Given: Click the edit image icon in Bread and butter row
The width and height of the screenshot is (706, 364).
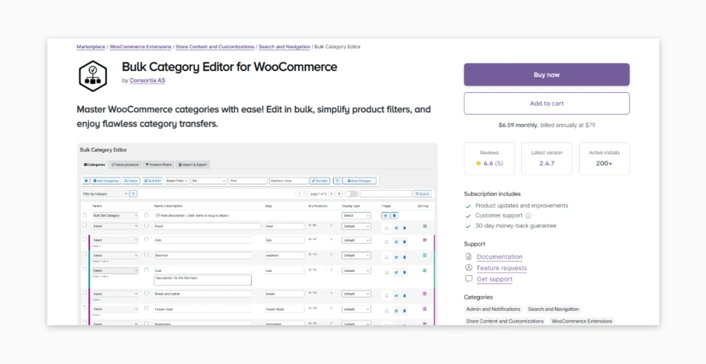Looking at the screenshot, I should click(x=396, y=295).
